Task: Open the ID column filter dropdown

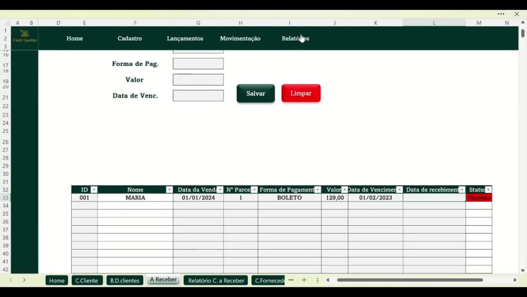Action: click(x=94, y=190)
